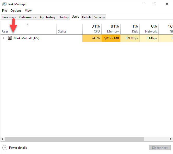173x154 pixels.
Task: Click the 24.6% CPU usage cell
Action: [x=92, y=38]
